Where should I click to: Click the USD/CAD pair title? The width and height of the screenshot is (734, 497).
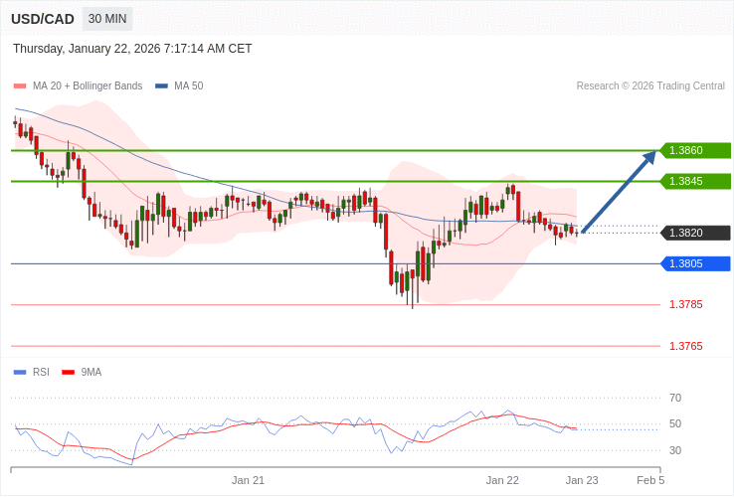(x=43, y=19)
